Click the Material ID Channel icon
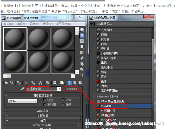Viewport: 176px width, 129px height. pyautogui.click(x=55, y=83)
